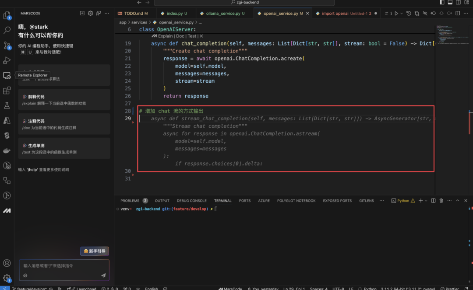Open the terminal launch profile dropdown
This screenshot has width=473, height=290.
[x=426, y=201]
